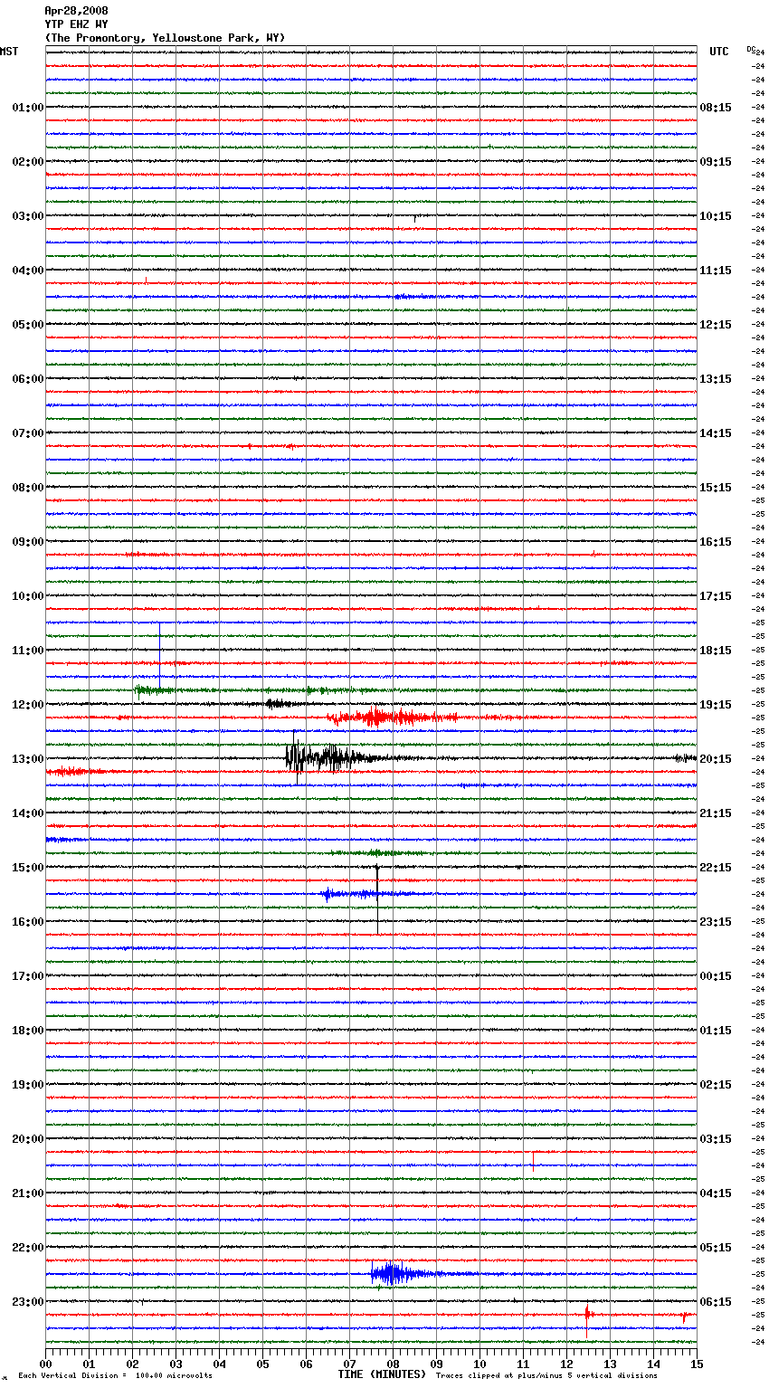Image resolution: width=769 pixels, height=1388 pixels.
Task: Click the minute tick label 05
Action: point(262,1364)
